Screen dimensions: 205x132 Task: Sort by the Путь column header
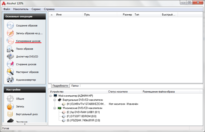100,15
